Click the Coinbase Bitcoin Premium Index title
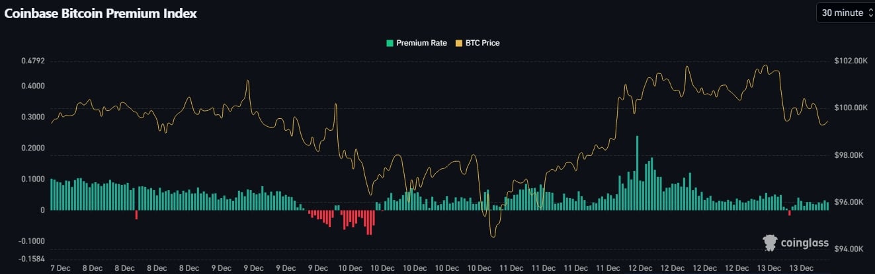This screenshot has width=875, height=274. point(101,13)
